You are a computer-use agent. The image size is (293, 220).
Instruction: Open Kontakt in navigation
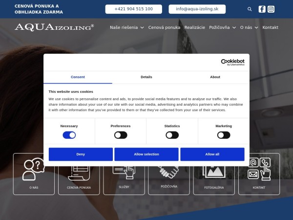(270, 27)
